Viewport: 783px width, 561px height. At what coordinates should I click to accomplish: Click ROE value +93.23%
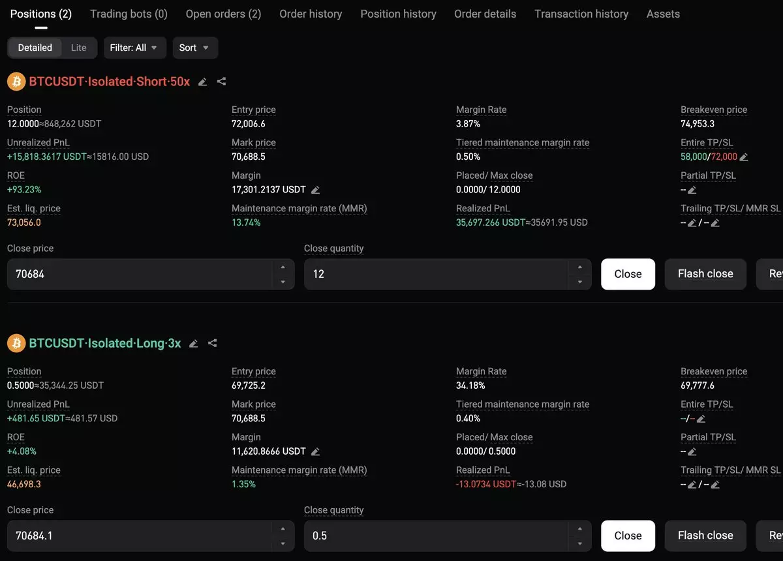pyautogui.click(x=24, y=190)
